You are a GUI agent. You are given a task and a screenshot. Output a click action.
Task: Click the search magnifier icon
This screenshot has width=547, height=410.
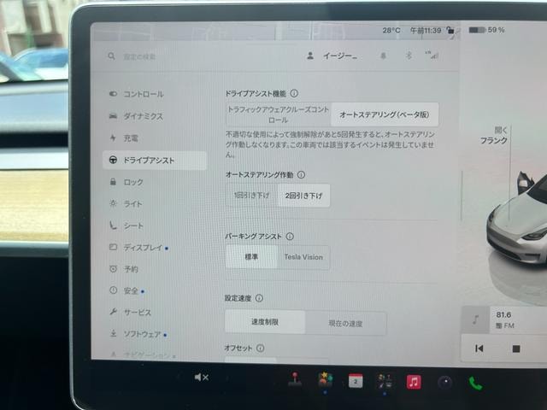click(x=112, y=56)
